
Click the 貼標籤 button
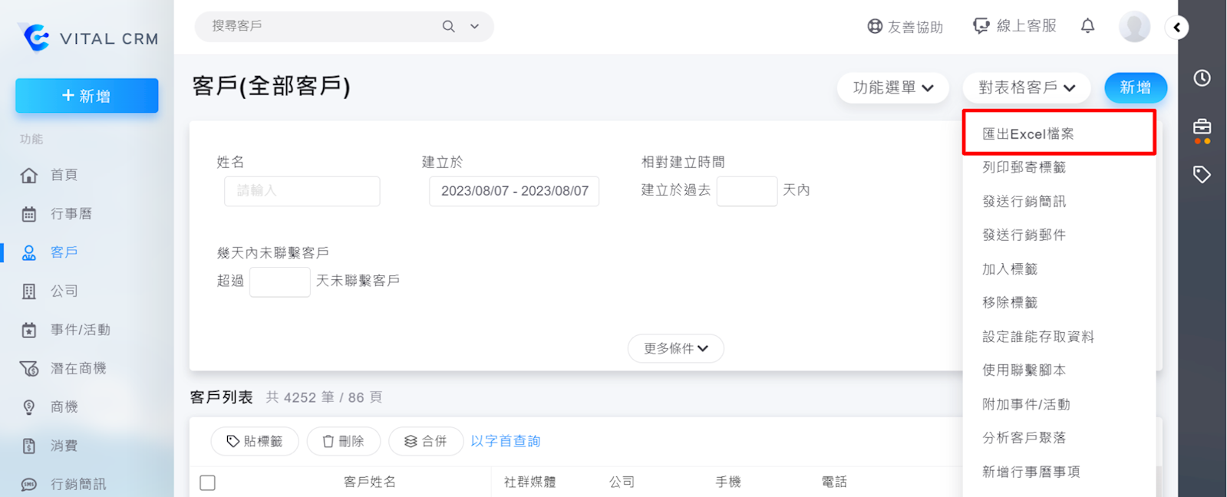(x=255, y=441)
